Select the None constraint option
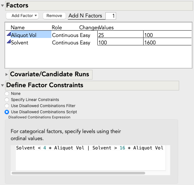194x185 pixels. [x=7, y=94]
